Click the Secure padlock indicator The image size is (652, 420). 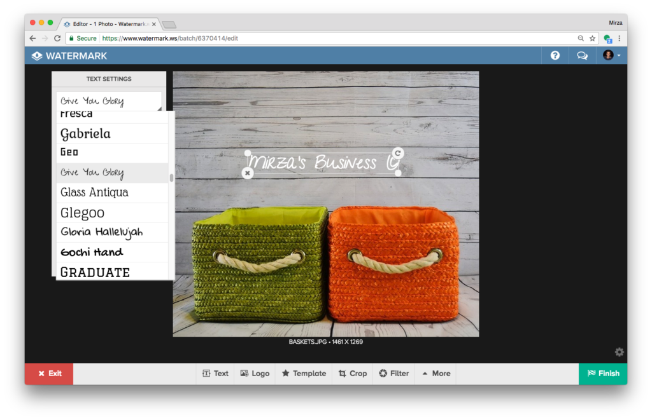pyautogui.click(x=83, y=38)
